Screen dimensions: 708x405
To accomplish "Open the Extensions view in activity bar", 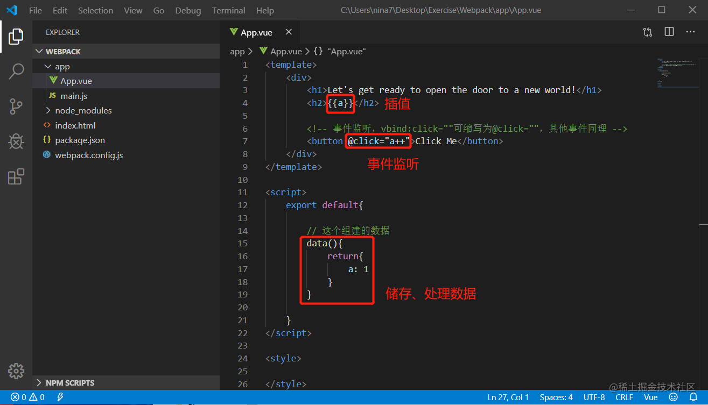I will click(16, 176).
